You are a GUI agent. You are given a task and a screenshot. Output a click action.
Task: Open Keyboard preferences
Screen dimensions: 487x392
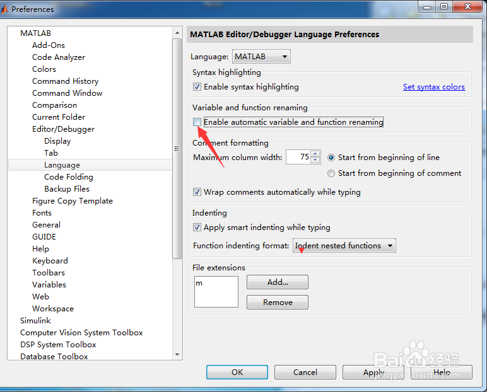(50, 261)
